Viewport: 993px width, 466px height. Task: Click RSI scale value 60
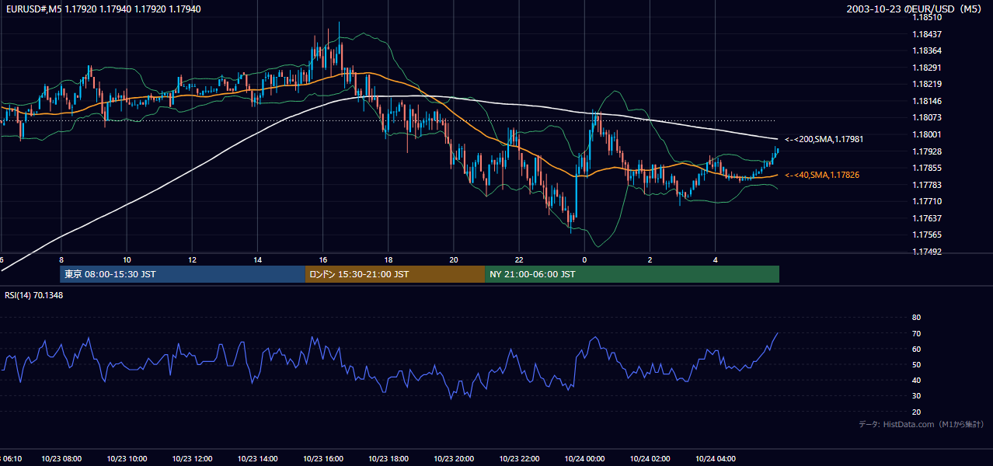point(916,349)
